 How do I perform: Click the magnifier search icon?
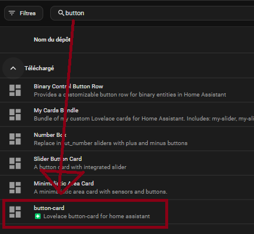pyautogui.click(x=61, y=13)
